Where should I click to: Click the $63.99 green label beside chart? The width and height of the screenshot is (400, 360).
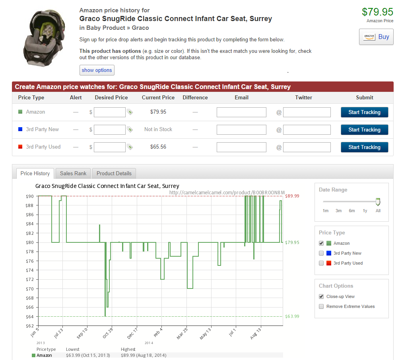coord(292,316)
